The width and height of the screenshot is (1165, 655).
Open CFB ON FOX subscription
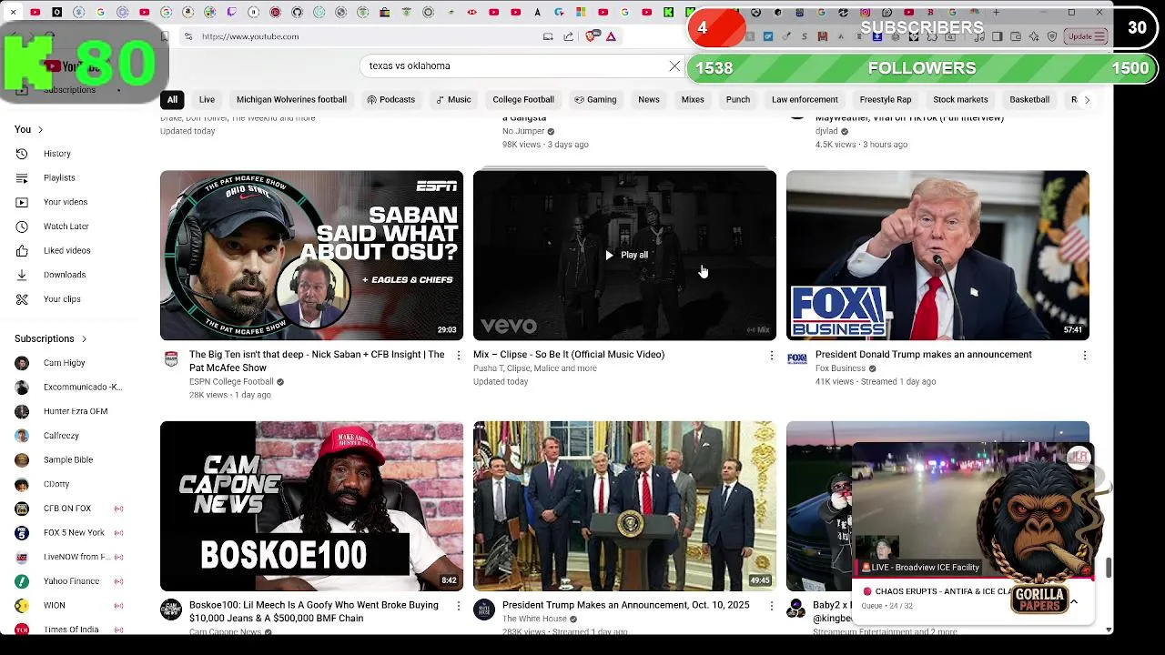[67, 509]
